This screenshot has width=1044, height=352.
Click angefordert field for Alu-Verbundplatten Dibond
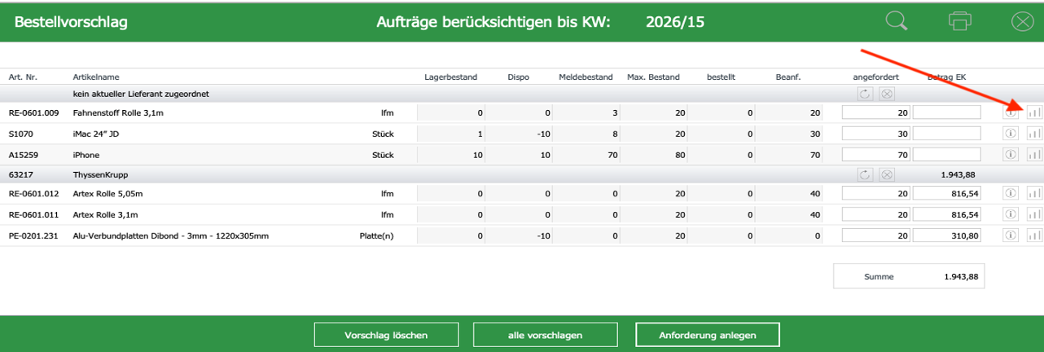pyautogui.click(x=875, y=236)
